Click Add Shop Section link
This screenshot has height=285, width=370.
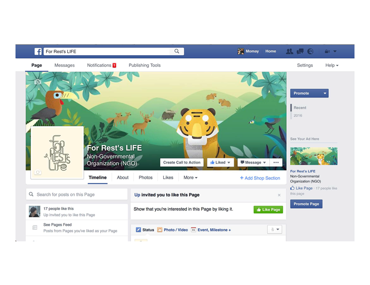pyautogui.click(x=260, y=178)
